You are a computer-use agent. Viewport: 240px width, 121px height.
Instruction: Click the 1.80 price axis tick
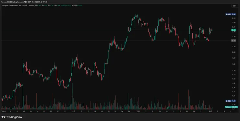[x=234, y=64]
